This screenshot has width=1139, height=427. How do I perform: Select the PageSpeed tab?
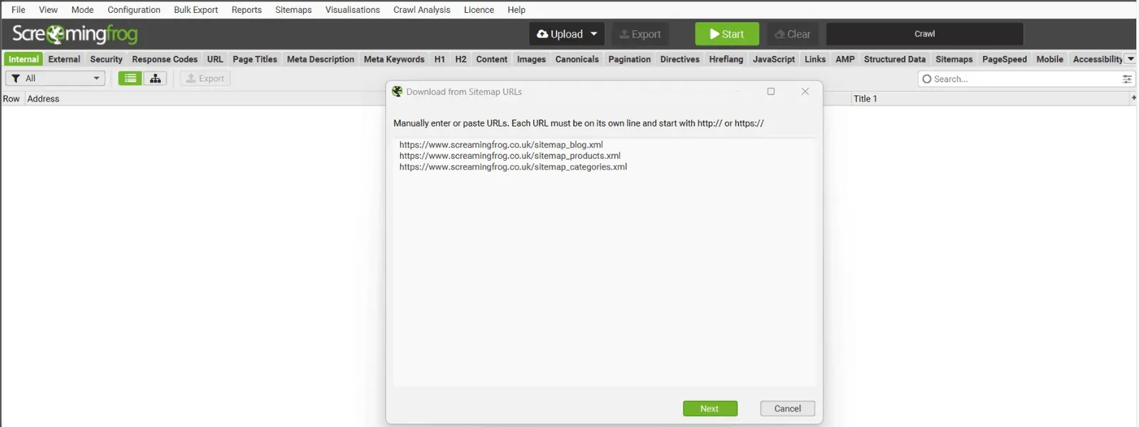click(x=1004, y=59)
